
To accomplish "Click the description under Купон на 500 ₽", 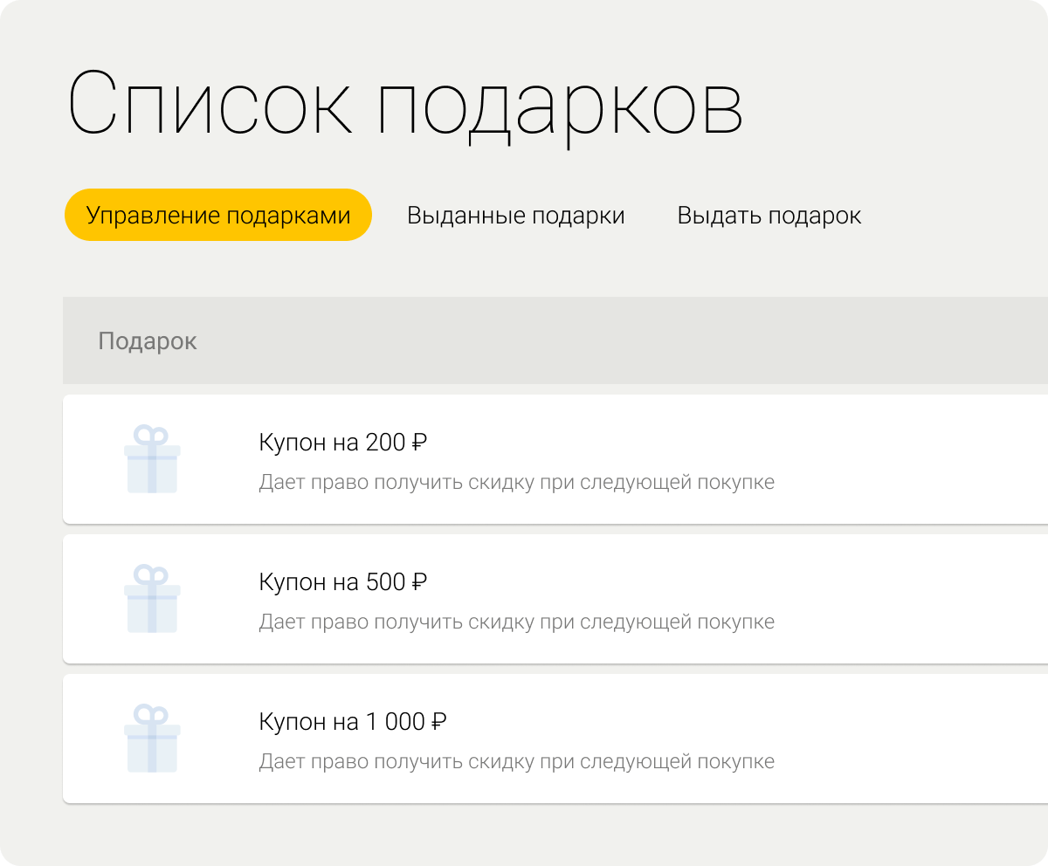I will coord(517,622).
